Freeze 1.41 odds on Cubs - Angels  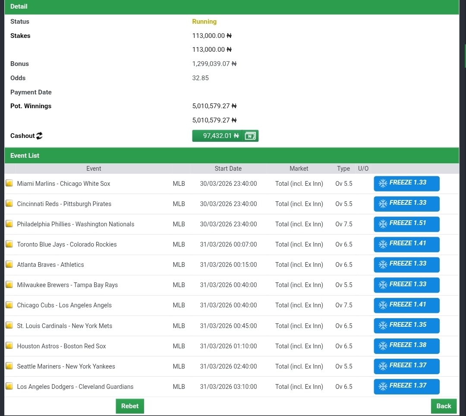point(406,305)
